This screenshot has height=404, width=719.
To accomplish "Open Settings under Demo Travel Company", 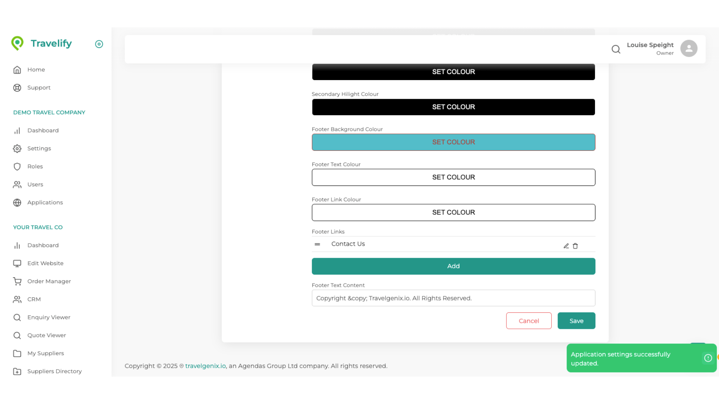I will point(39,149).
